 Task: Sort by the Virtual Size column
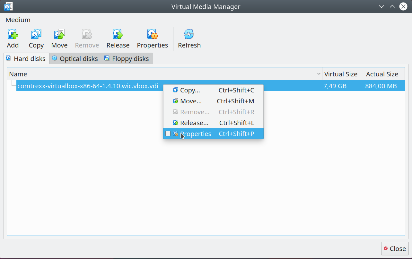pos(343,74)
